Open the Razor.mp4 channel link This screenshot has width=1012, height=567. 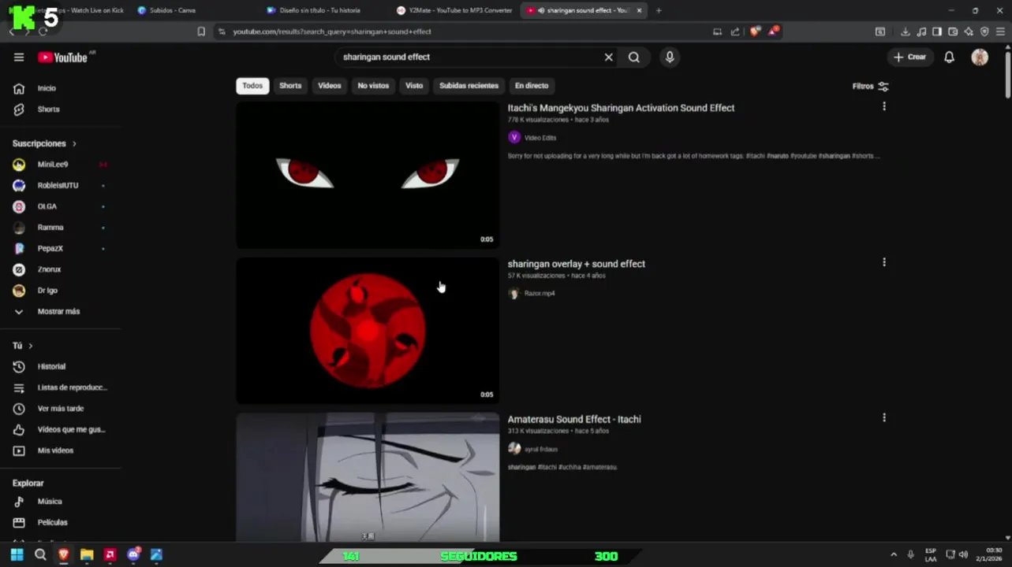click(540, 293)
